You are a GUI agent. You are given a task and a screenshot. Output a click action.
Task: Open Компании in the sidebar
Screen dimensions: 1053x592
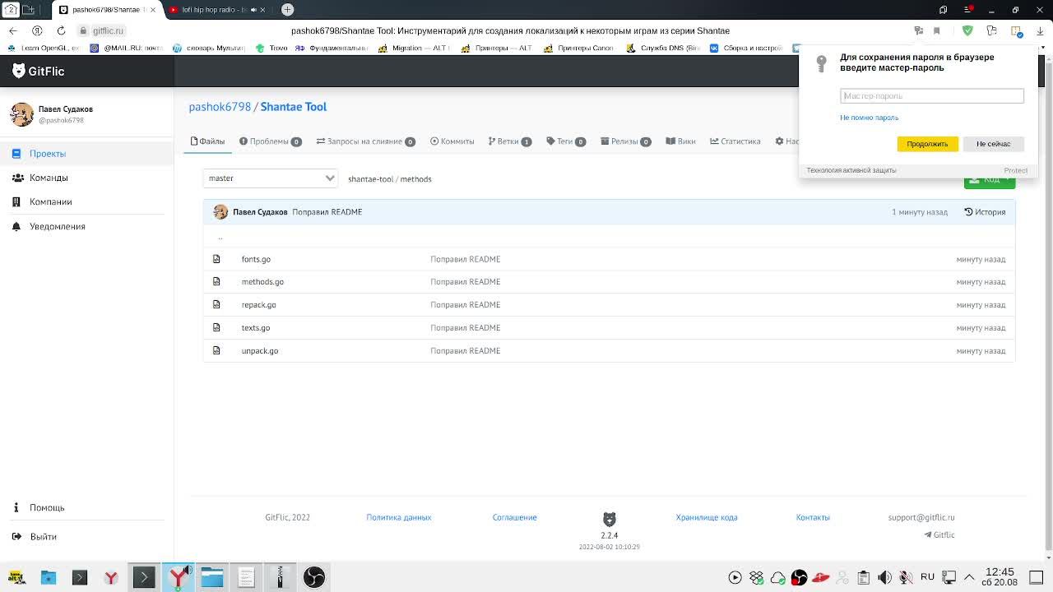(51, 201)
